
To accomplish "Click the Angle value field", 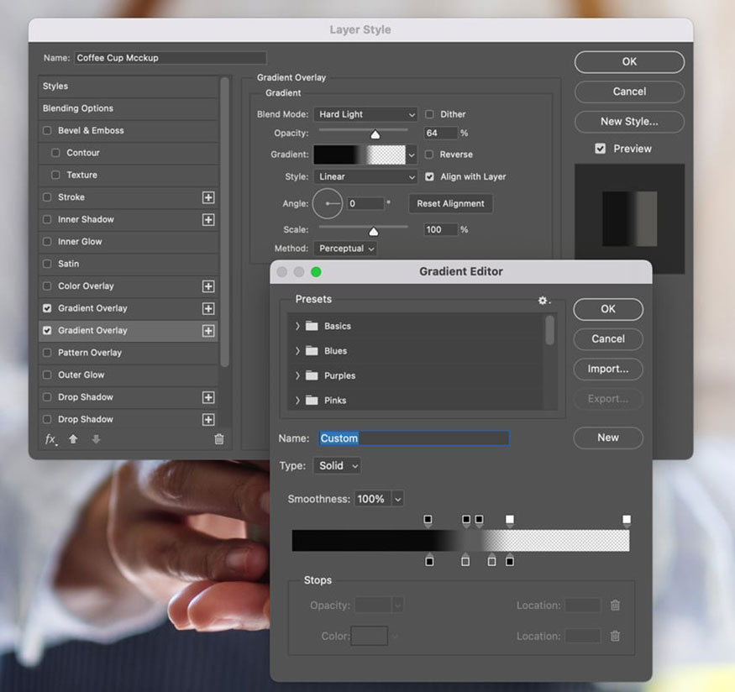I will [365, 203].
